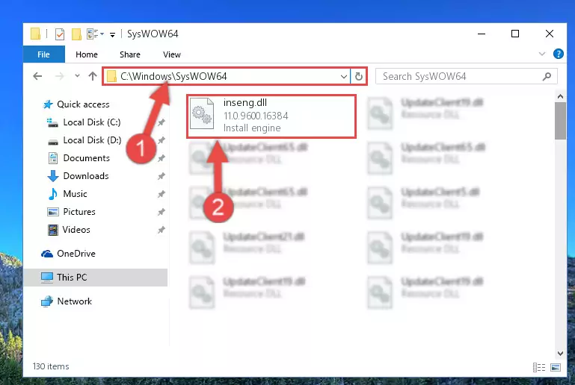This screenshot has width=575, height=385.
Task: Open the File ribbon tab
Action: [x=43, y=54]
